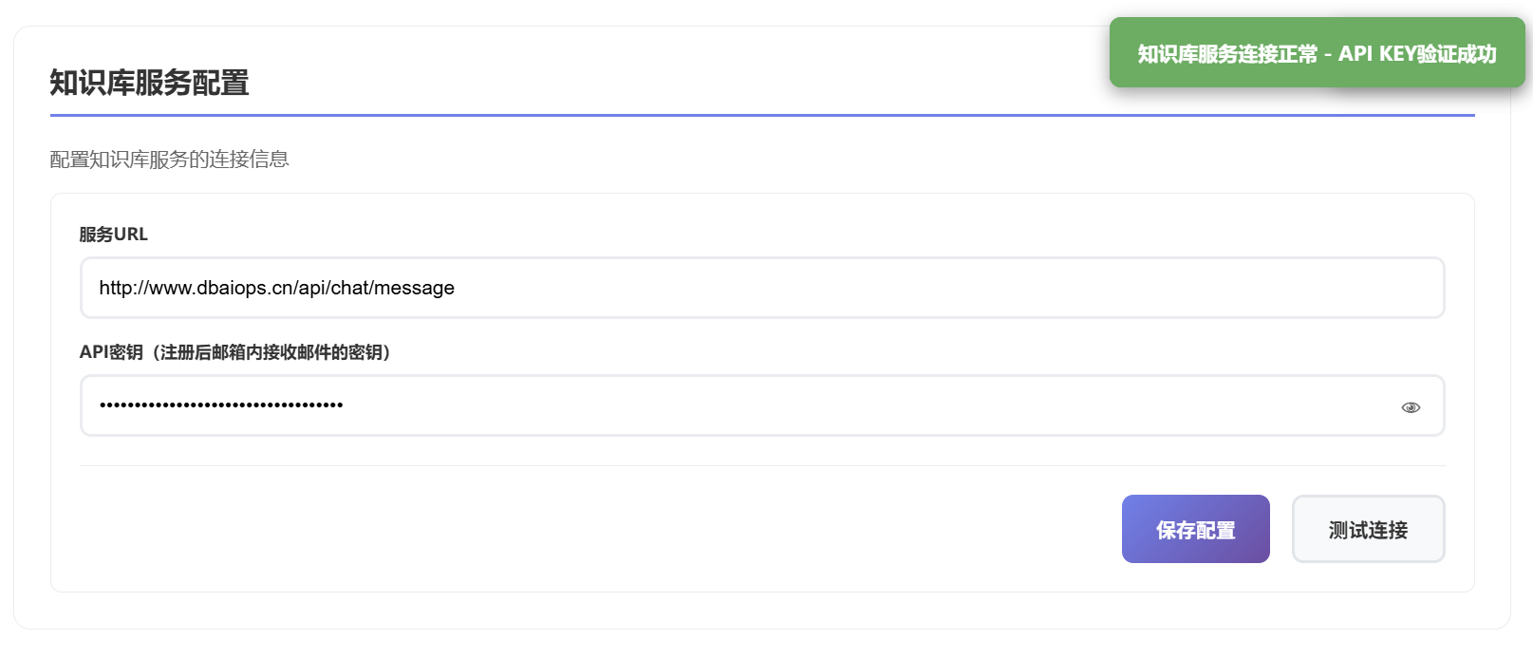Click the 保存配置 button
The width and height of the screenshot is (1533, 659).
[1195, 529]
